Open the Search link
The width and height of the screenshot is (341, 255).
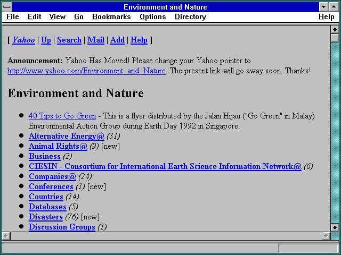coord(69,40)
